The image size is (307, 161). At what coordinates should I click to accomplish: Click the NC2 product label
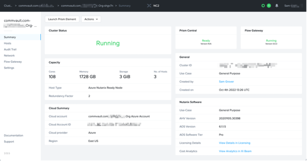tap(156, 6)
